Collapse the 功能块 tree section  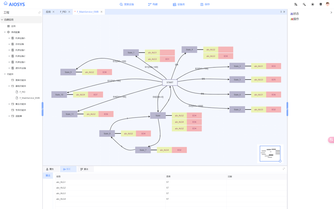click(5, 74)
